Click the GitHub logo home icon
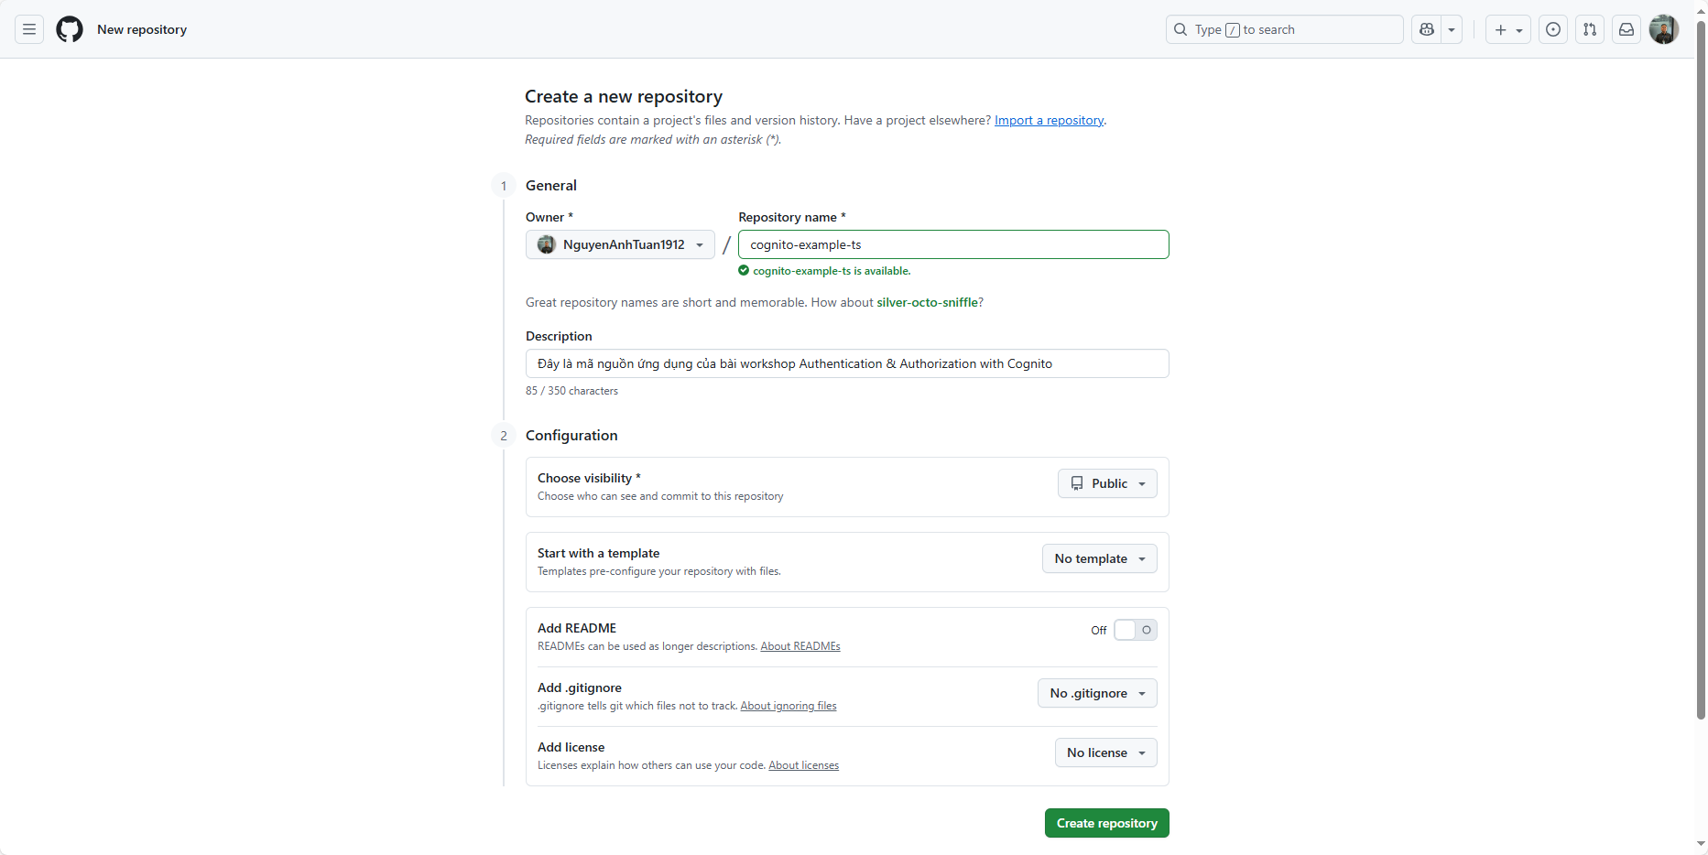 pos(70,29)
